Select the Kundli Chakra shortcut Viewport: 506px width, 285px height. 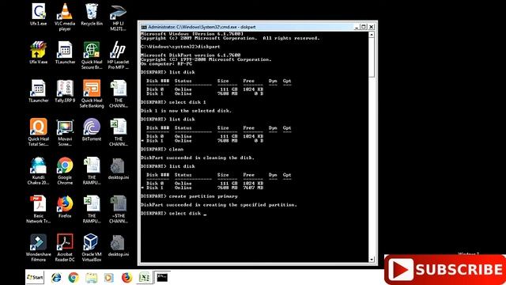[x=39, y=171]
